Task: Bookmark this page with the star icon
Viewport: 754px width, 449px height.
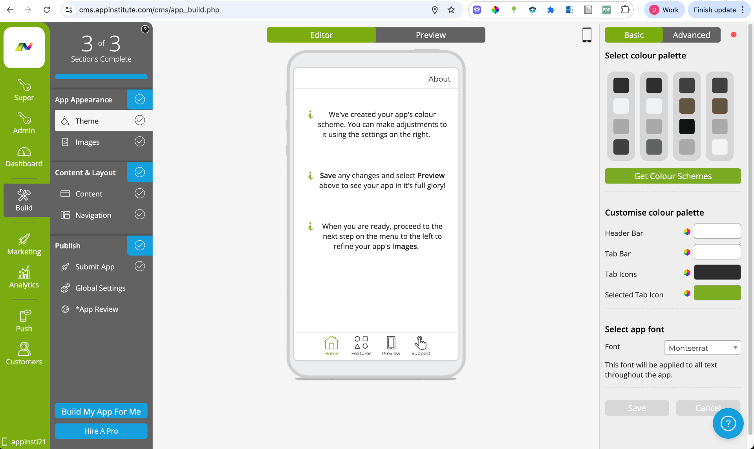Action: pyautogui.click(x=451, y=10)
